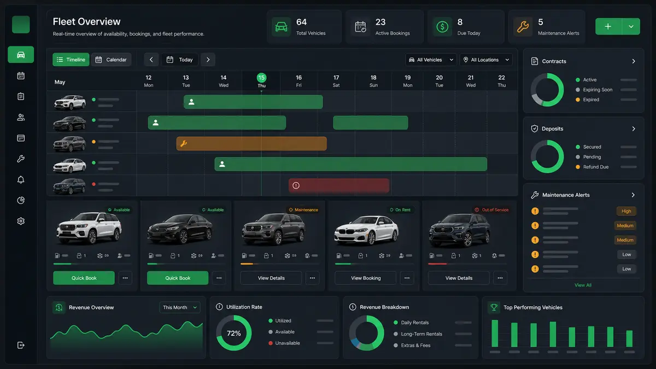This screenshot has height=369, width=656.
Task: Switch to Timeline view
Action: pos(71,60)
